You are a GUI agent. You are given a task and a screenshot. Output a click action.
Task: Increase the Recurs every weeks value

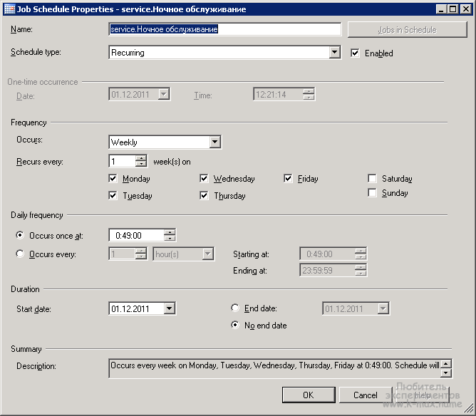141,157
